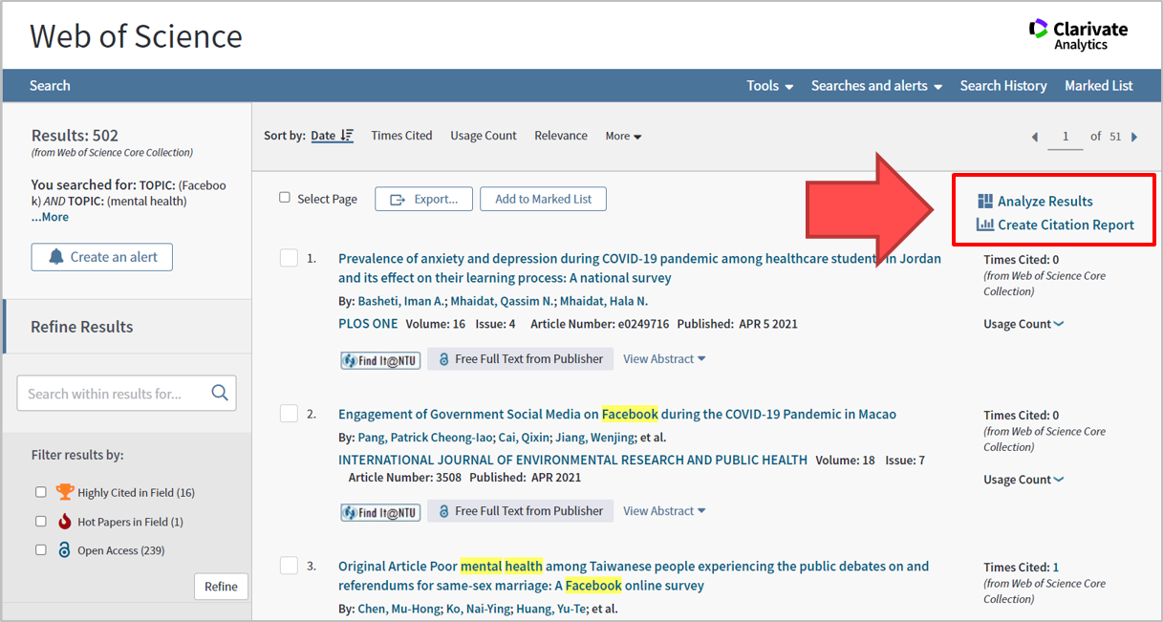
Task: Sort results by Usage Count
Action: (484, 136)
